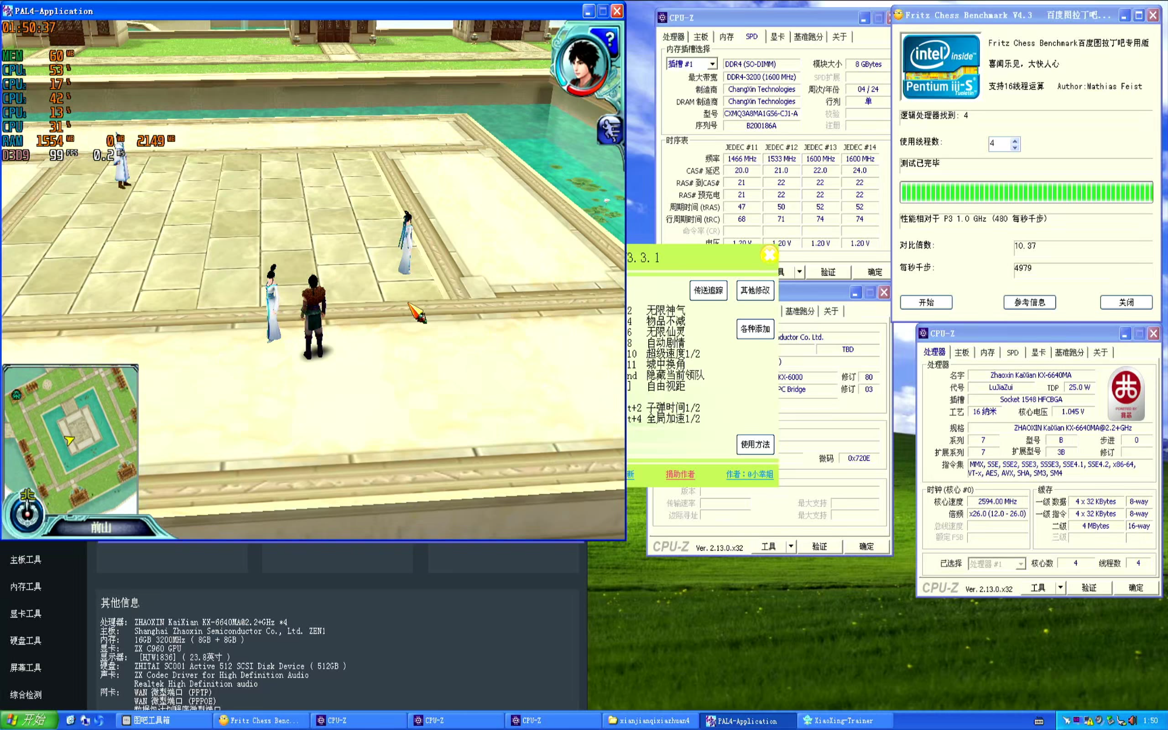This screenshot has width=1168, height=730.
Task: Open 基准跑分 tab in SPD CPU-Z window
Action: [808, 37]
